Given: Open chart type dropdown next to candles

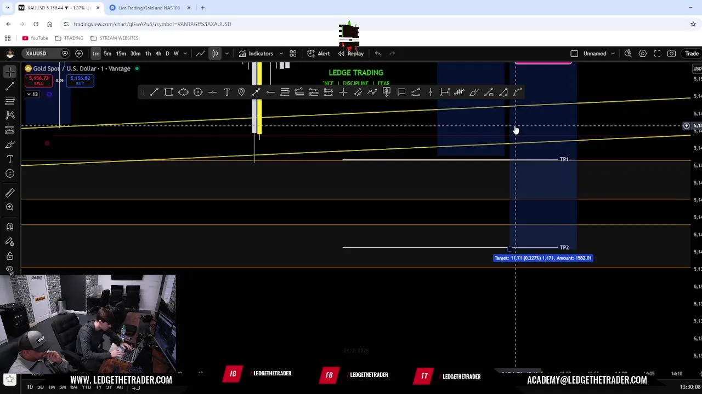Looking at the screenshot, I should (227, 54).
